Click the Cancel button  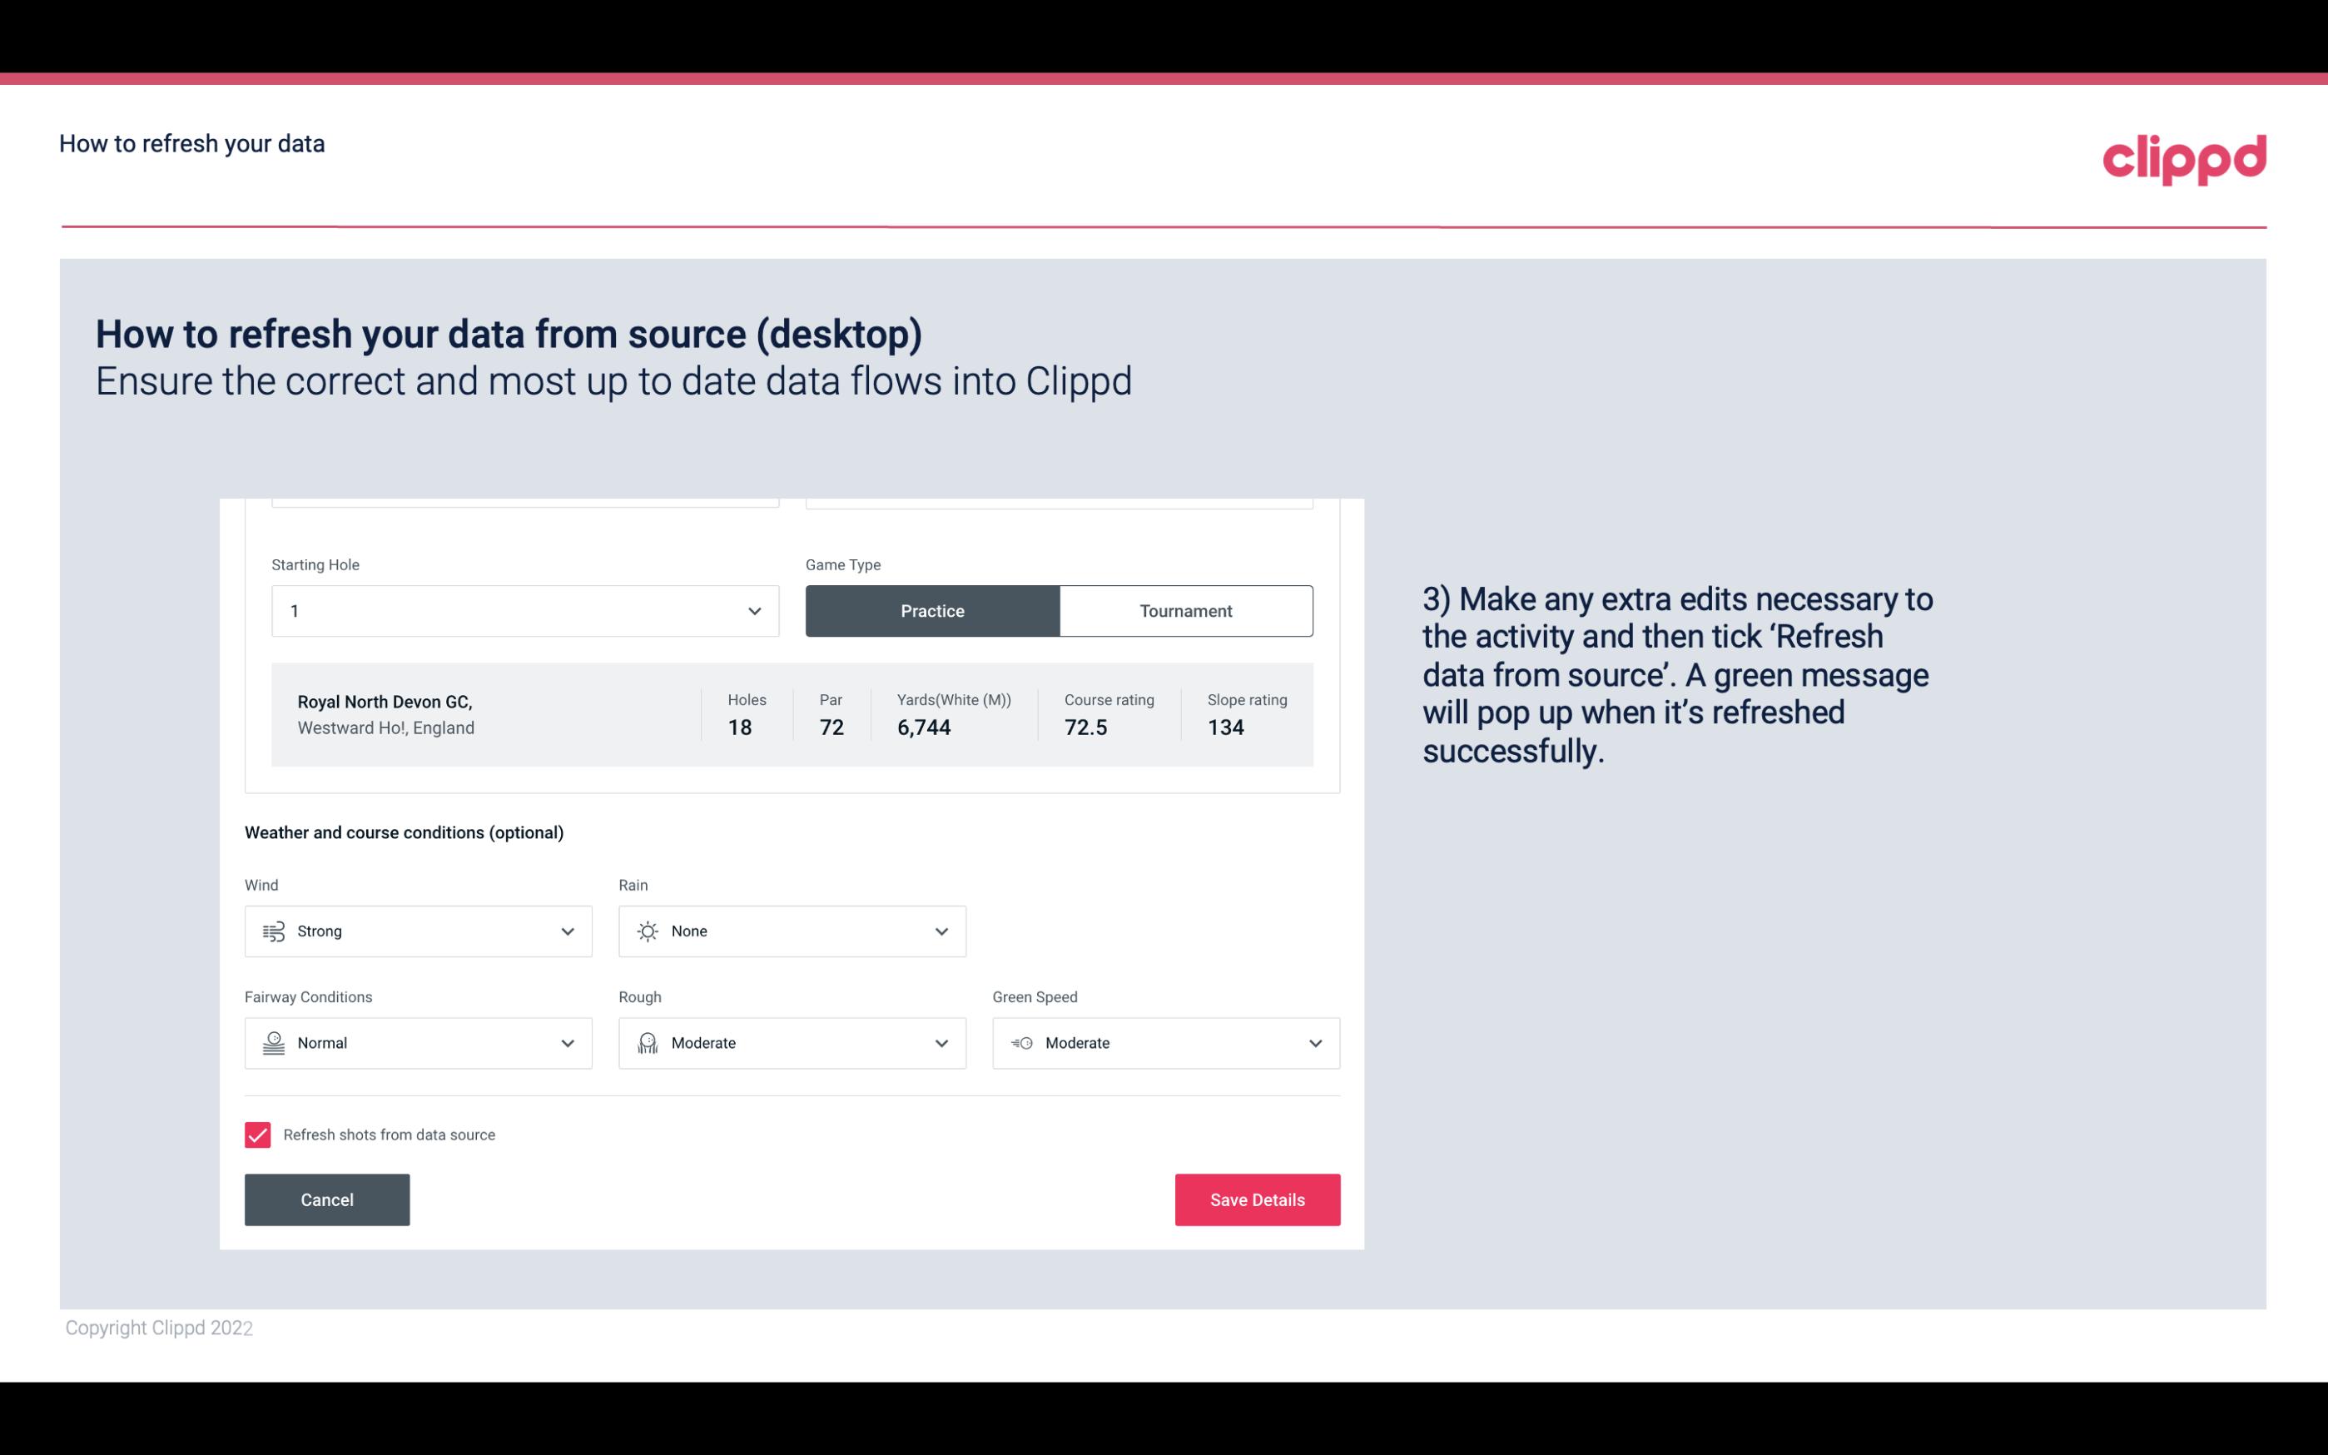pos(327,1199)
